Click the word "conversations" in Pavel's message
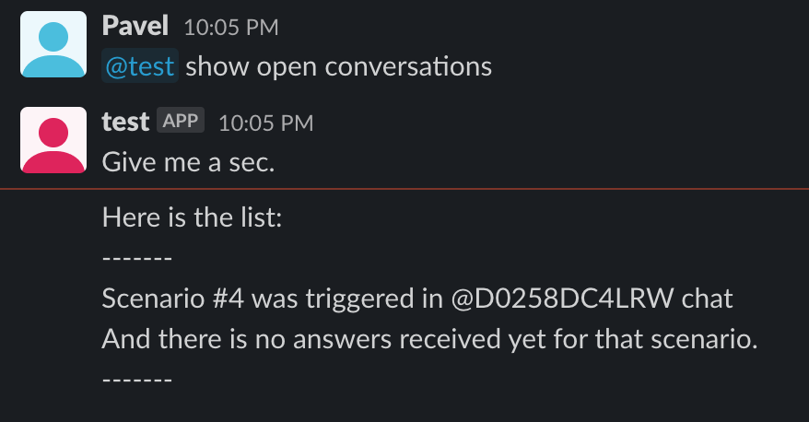 coord(408,66)
